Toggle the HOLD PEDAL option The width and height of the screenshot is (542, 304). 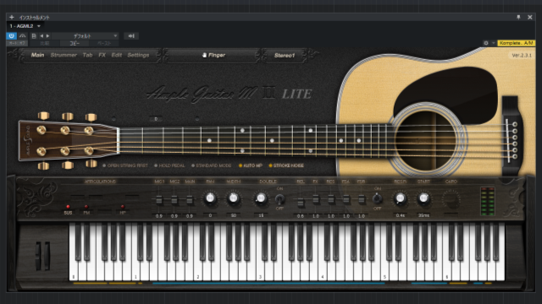(169, 166)
